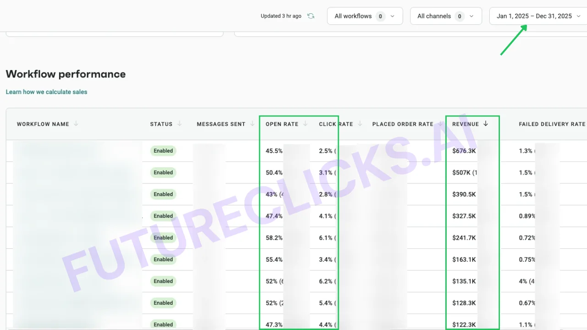Screen dimensions: 587x330
Task: Sort by Messages Sent arrow icon
Action: (x=253, y=124)
